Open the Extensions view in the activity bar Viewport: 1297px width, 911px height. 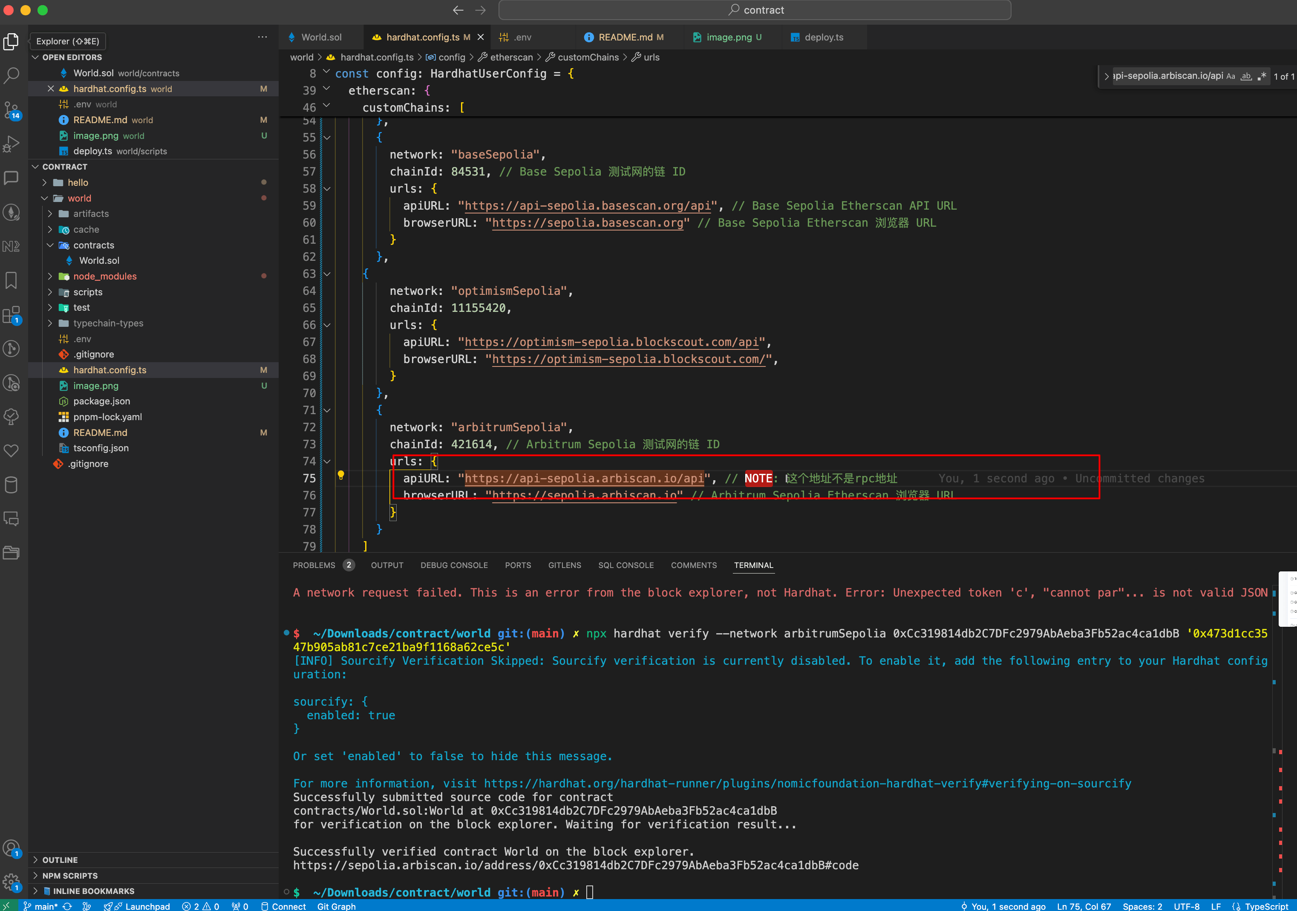[12, 315]
